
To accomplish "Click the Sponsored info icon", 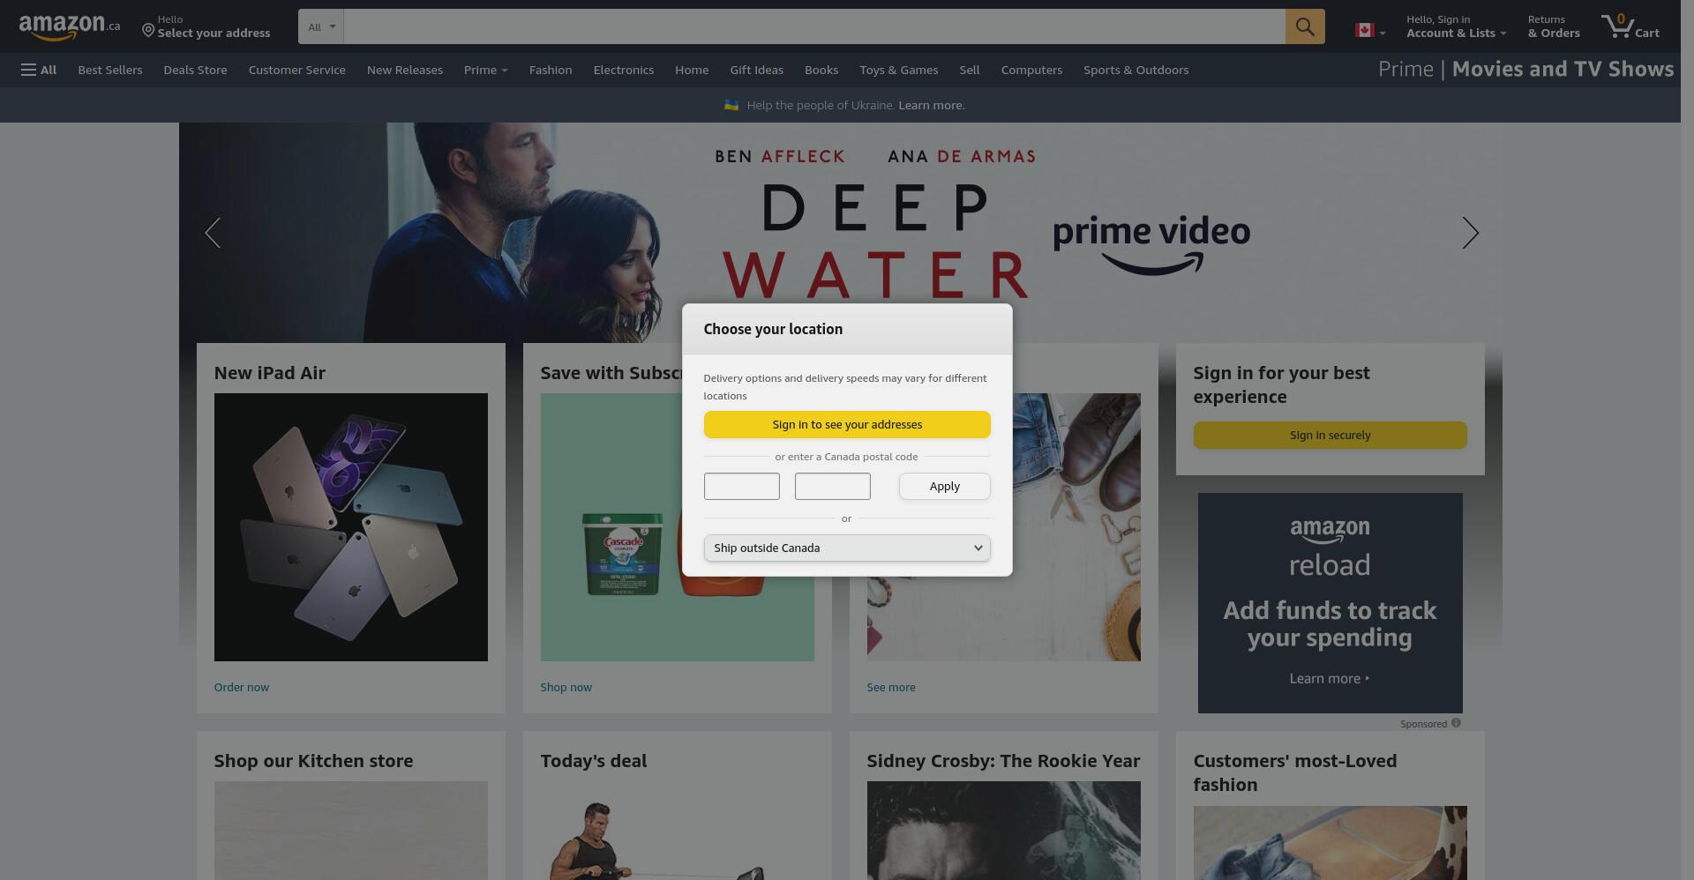I will click(1456, 723).
